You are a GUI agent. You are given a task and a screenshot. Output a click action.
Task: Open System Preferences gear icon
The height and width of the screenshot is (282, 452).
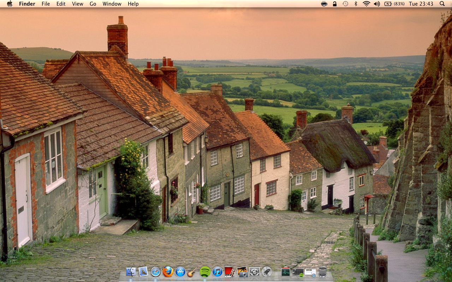(254, 272)
